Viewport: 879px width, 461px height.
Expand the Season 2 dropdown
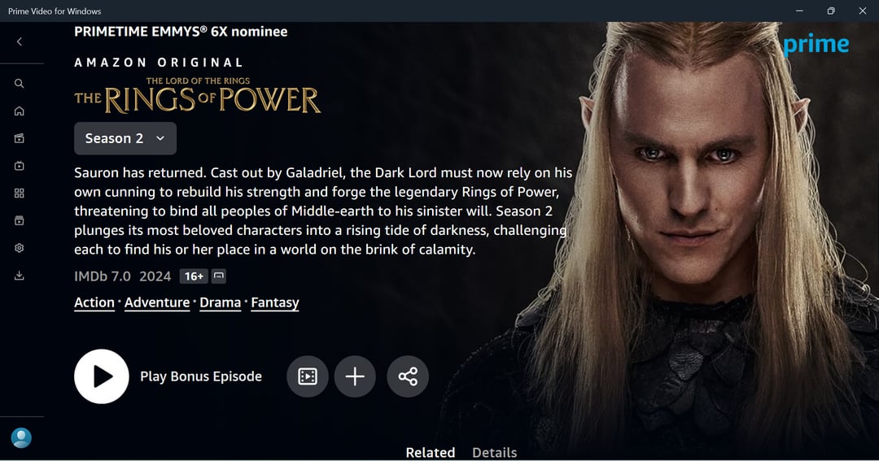pyautogui.click(x=125, y=138)
